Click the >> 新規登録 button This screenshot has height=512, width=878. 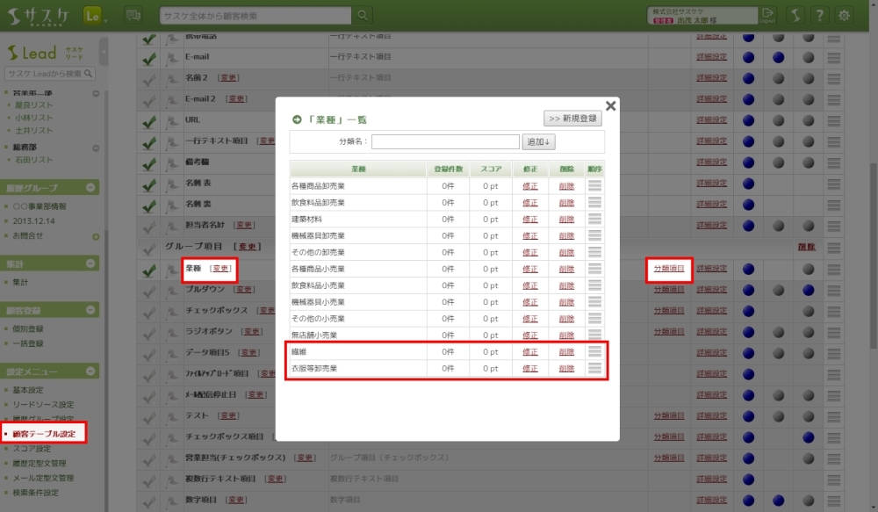pos(573,119)
